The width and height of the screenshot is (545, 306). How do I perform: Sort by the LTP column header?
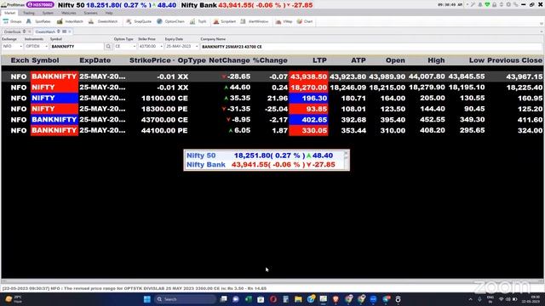point(319,60)
